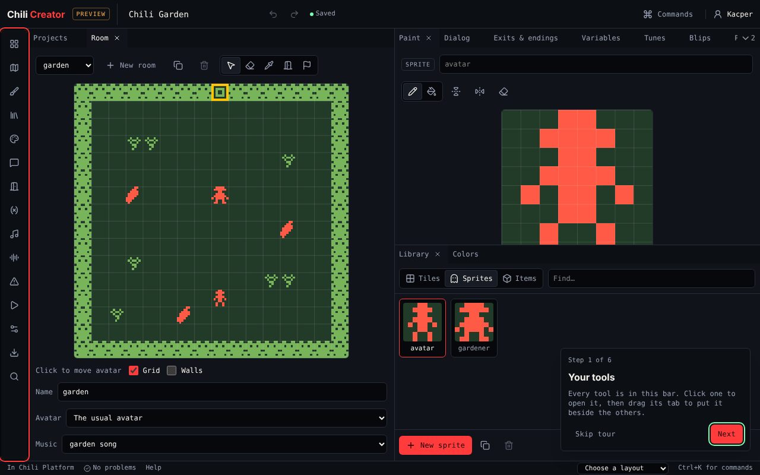Choose the paint bucket fill tool

pyautogui.click(x=432, y=91)
